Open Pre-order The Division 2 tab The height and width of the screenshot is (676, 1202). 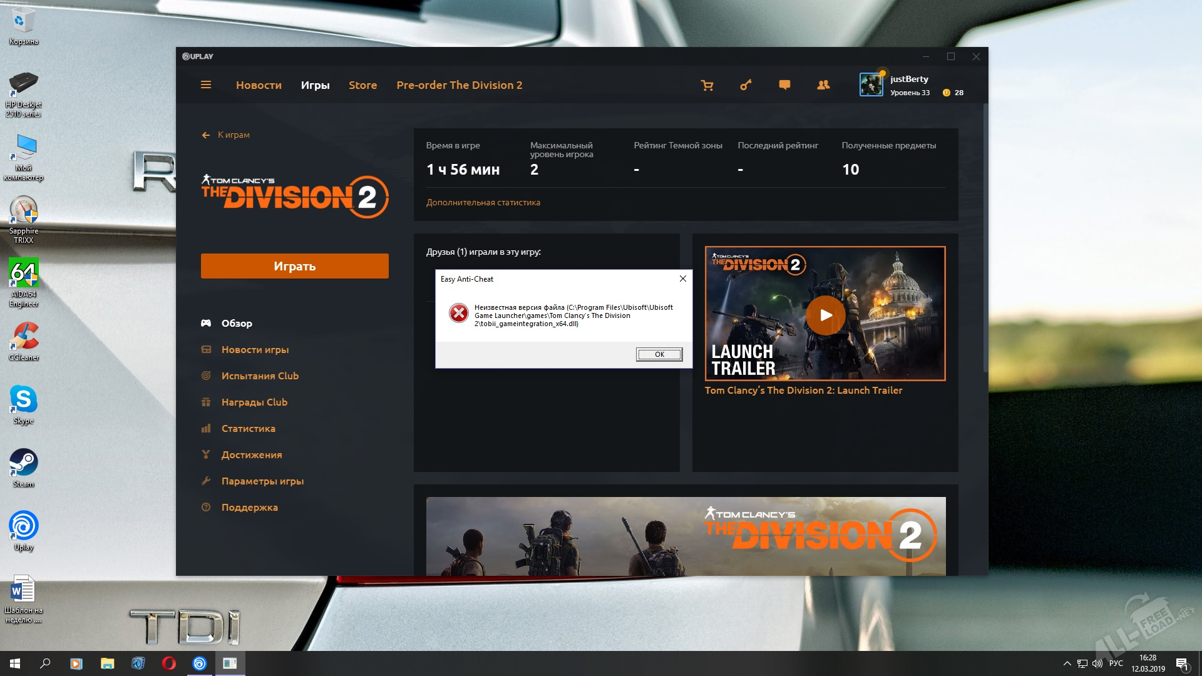click(x=459, y=85)
